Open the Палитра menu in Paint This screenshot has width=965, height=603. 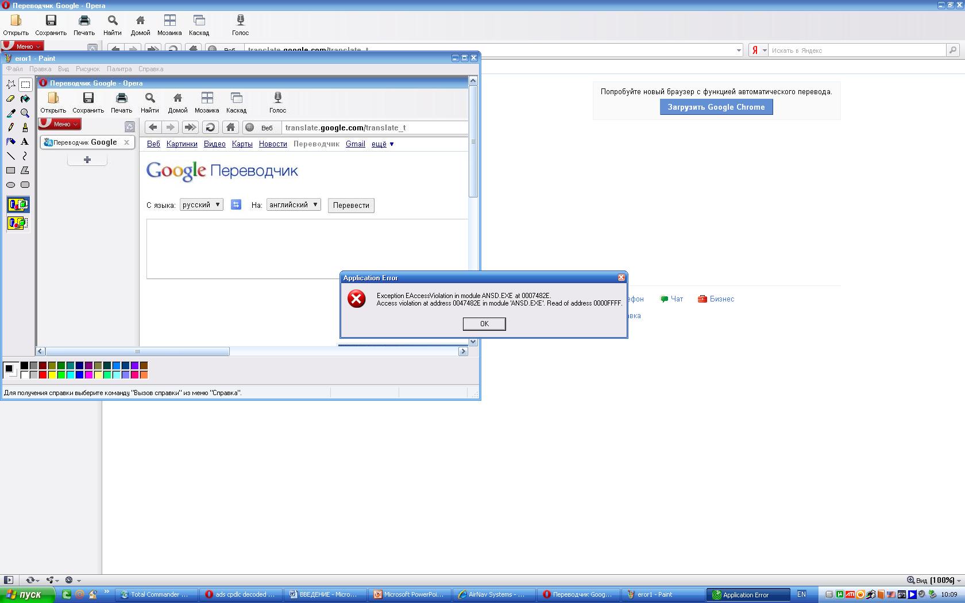119,69
